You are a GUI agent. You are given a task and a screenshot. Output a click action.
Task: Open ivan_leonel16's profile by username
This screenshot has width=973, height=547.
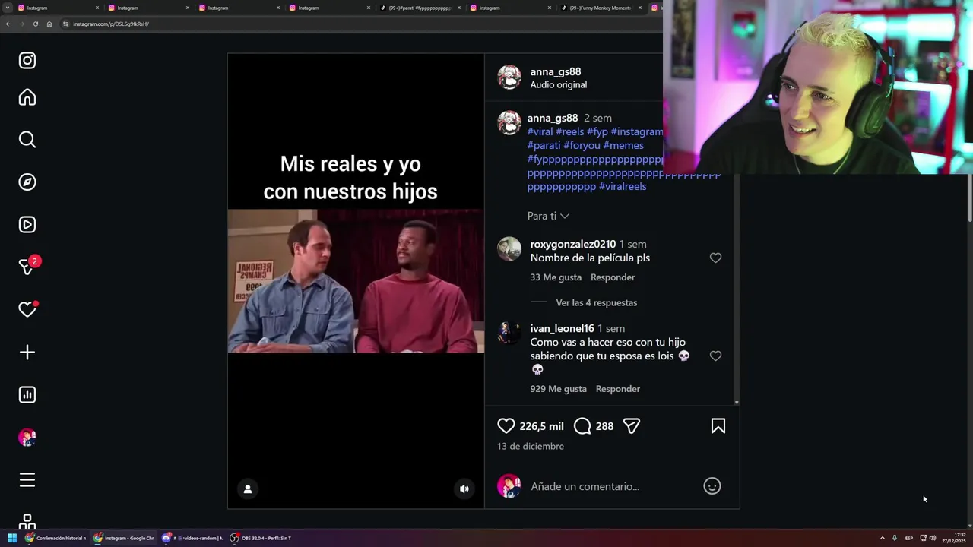coord(562,329)
